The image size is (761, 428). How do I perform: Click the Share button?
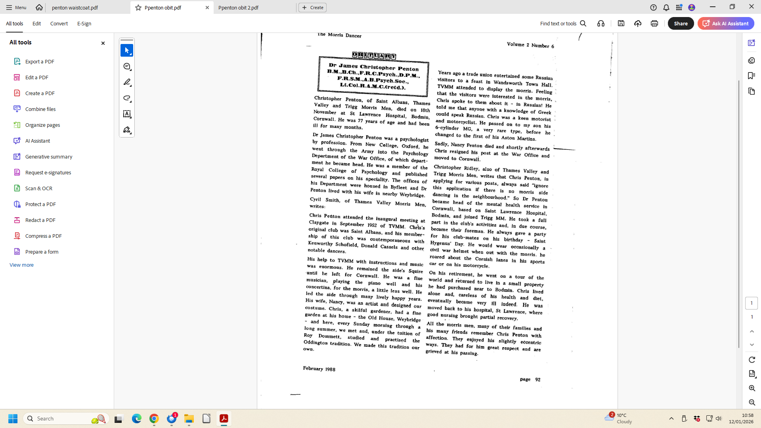click(681, 23)
